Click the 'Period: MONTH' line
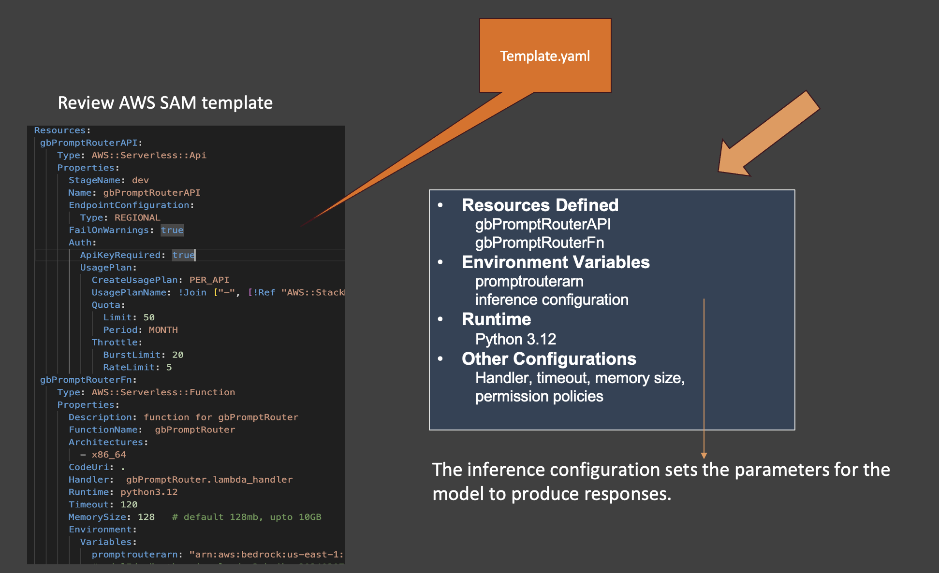 pos(141,330)
